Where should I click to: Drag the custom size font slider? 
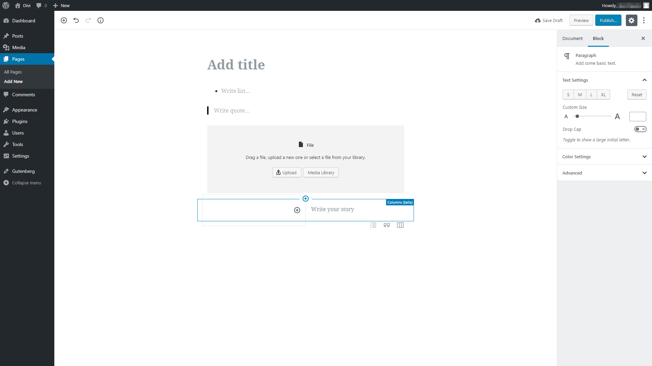[x=577, y=116]
